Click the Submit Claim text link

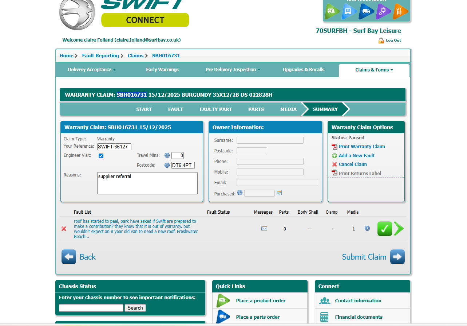364,257
